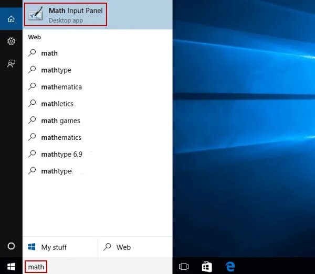The image size is (315, 274).
Task: Focus the search box containing 'math'
Action: [98, 267]
